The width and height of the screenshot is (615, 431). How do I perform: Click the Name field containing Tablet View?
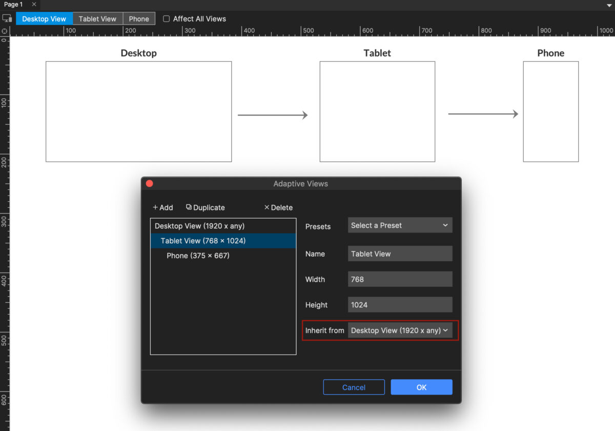[400, 254]
